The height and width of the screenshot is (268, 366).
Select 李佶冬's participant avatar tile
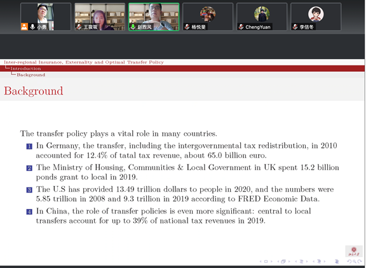pos(316,17)
